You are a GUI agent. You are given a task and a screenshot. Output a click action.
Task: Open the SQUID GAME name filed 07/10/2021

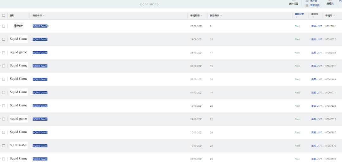click(40, 93)
